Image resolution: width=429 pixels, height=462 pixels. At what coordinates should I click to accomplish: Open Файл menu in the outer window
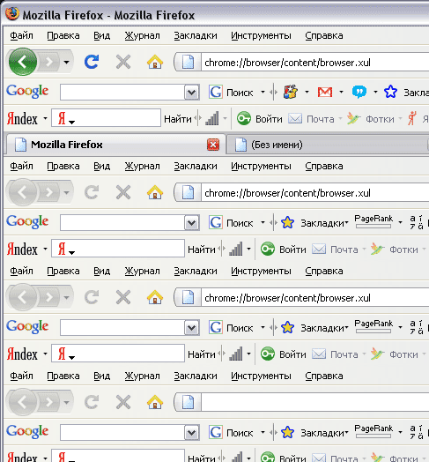tap(21, 35)
